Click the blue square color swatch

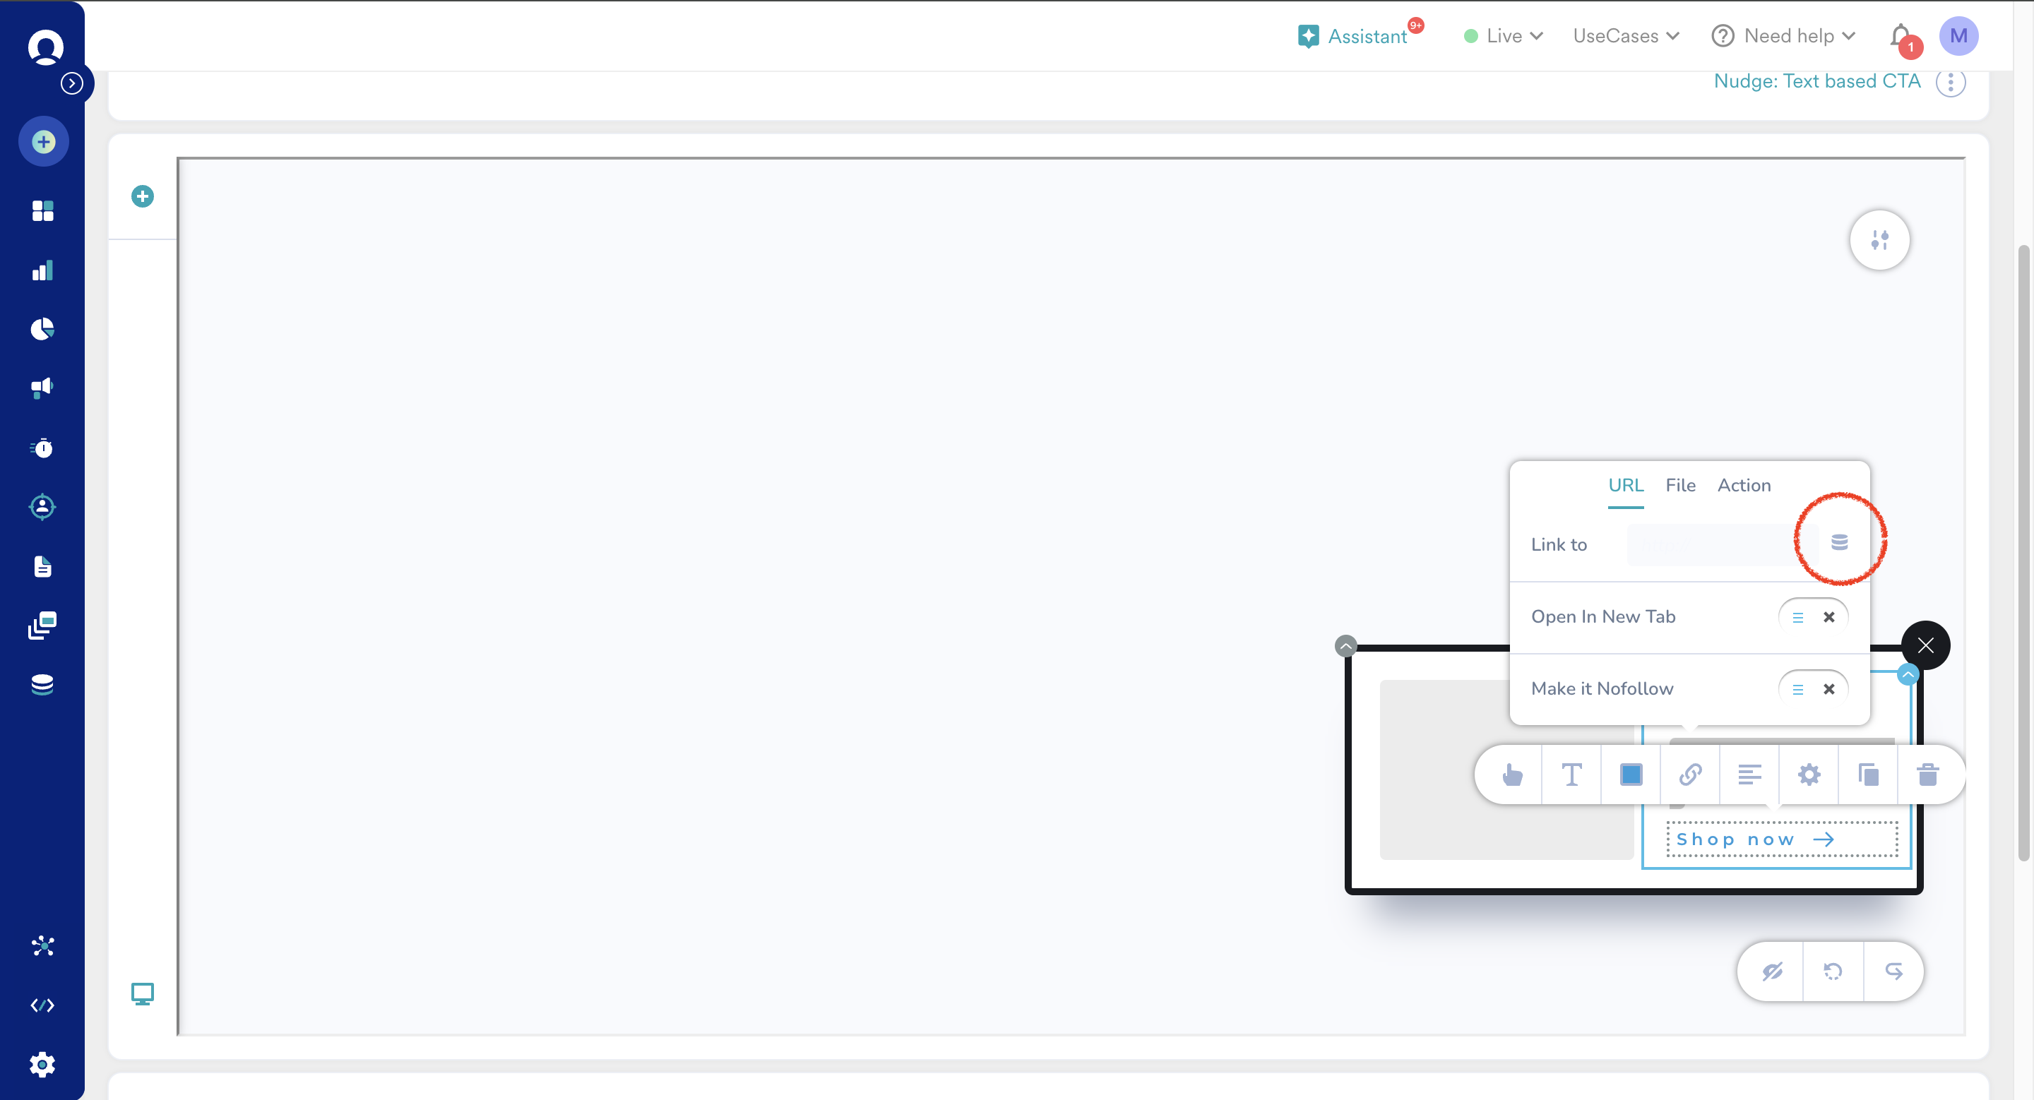(x=1631, y=774)
